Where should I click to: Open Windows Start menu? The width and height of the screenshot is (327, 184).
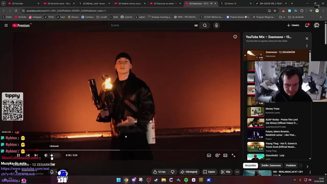coord(119,180)
